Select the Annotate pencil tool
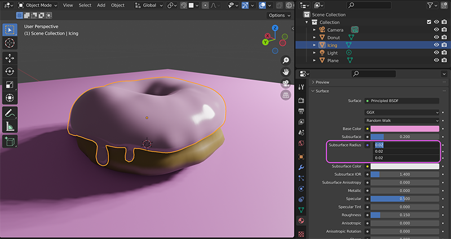This screenshot has width=451, height=239. (10, 113)
